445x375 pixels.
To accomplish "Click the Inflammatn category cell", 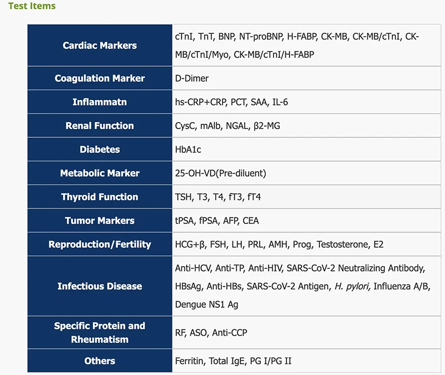I will click(x=100, y=102).
